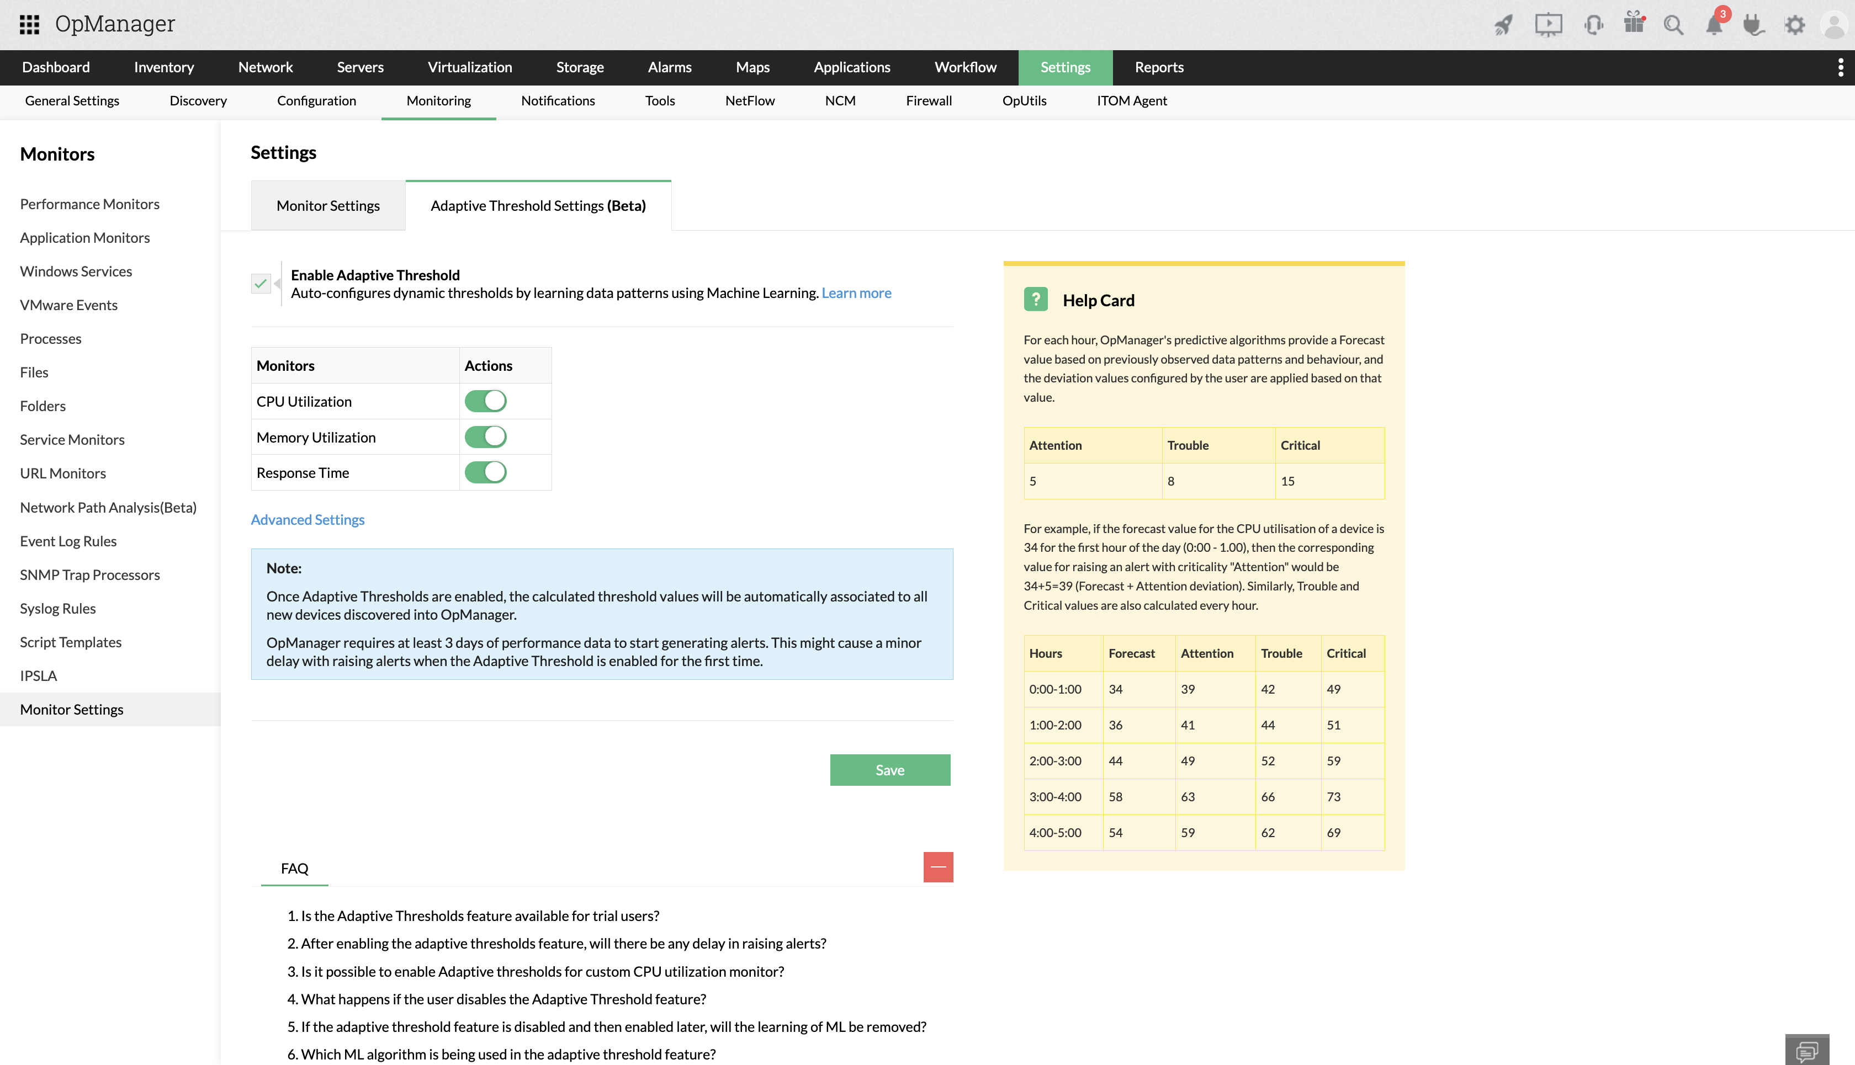Click the Learn more link

coord(856,292)
